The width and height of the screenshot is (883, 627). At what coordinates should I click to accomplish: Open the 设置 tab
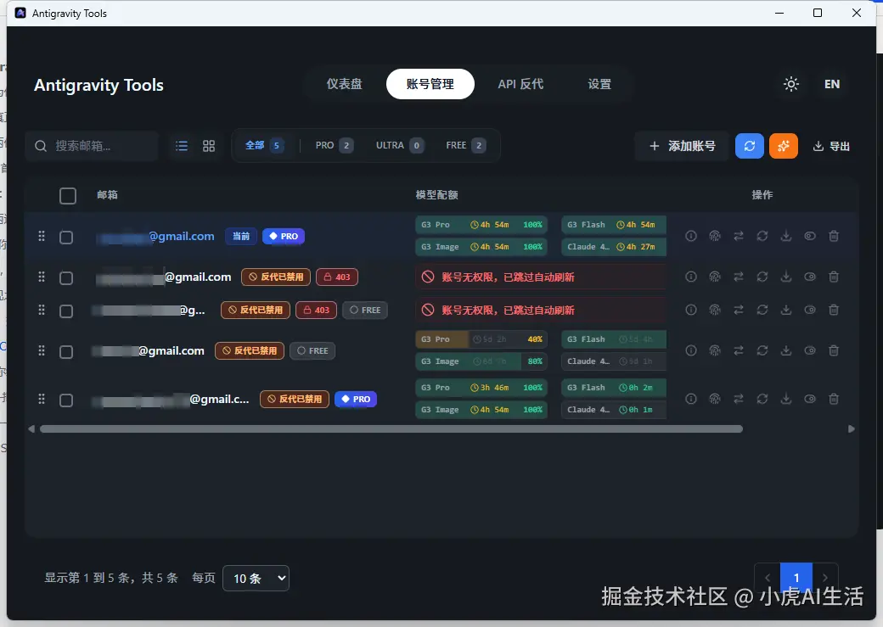599,84
